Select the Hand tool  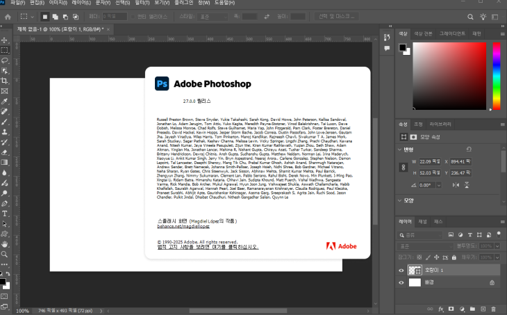pyautogui.click(x=5, y=244)
